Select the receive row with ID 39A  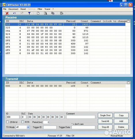(x=65, y=31)
